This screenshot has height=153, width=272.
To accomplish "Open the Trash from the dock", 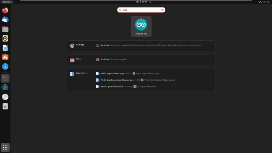I will 5,106.
